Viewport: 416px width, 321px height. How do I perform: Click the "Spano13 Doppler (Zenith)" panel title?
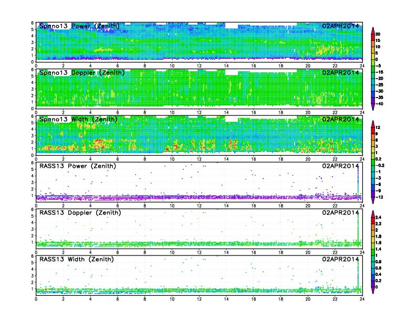(x=82, y=72)
